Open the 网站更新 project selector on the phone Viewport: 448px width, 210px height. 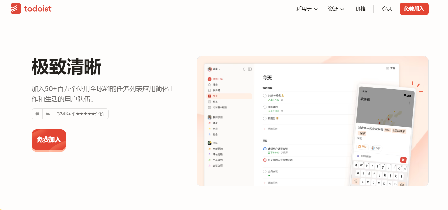[366, 157]
